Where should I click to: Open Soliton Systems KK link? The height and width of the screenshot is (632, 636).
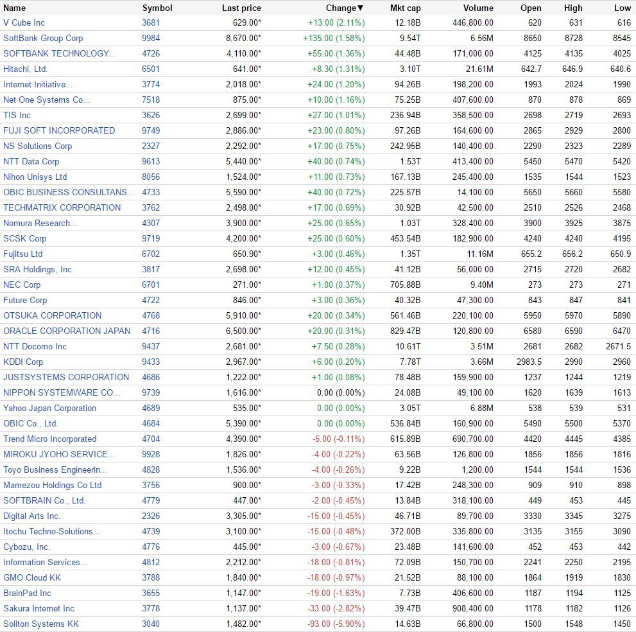pos(41,624)
